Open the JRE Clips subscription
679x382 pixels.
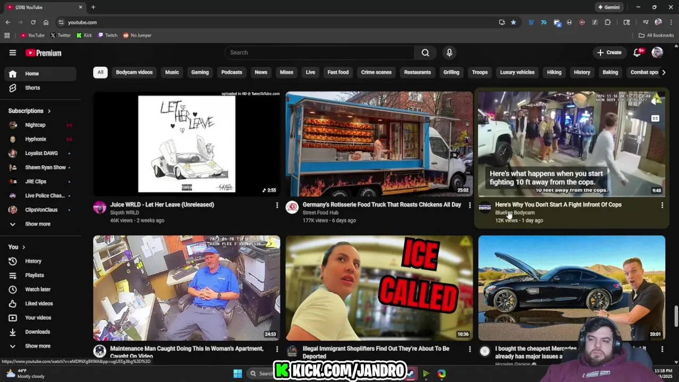pyautogui.click(x=40, y=181)
